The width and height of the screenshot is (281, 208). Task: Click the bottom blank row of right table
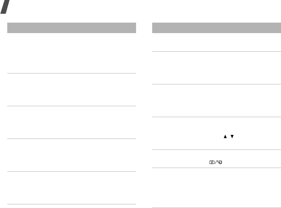(217, 188)
